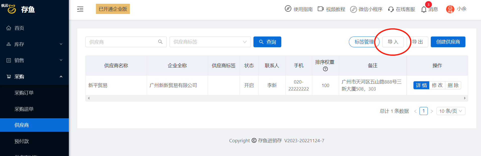Collapse the 采购 submenu chevron
Viewport: 481px width, 156px height.
click(x=61, y=76)
